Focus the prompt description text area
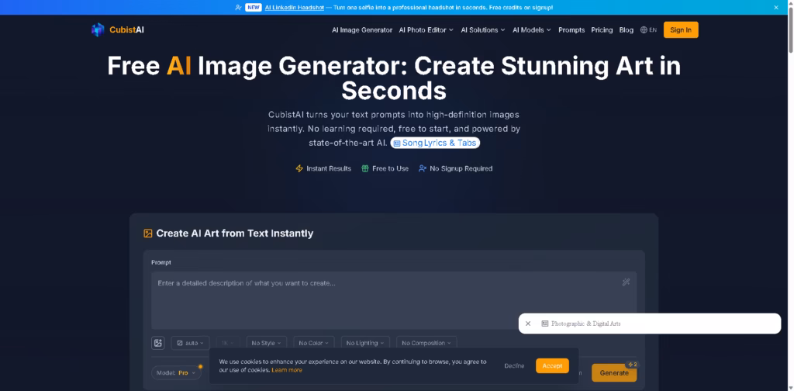794x391 pixels. [x=394, y=300]
